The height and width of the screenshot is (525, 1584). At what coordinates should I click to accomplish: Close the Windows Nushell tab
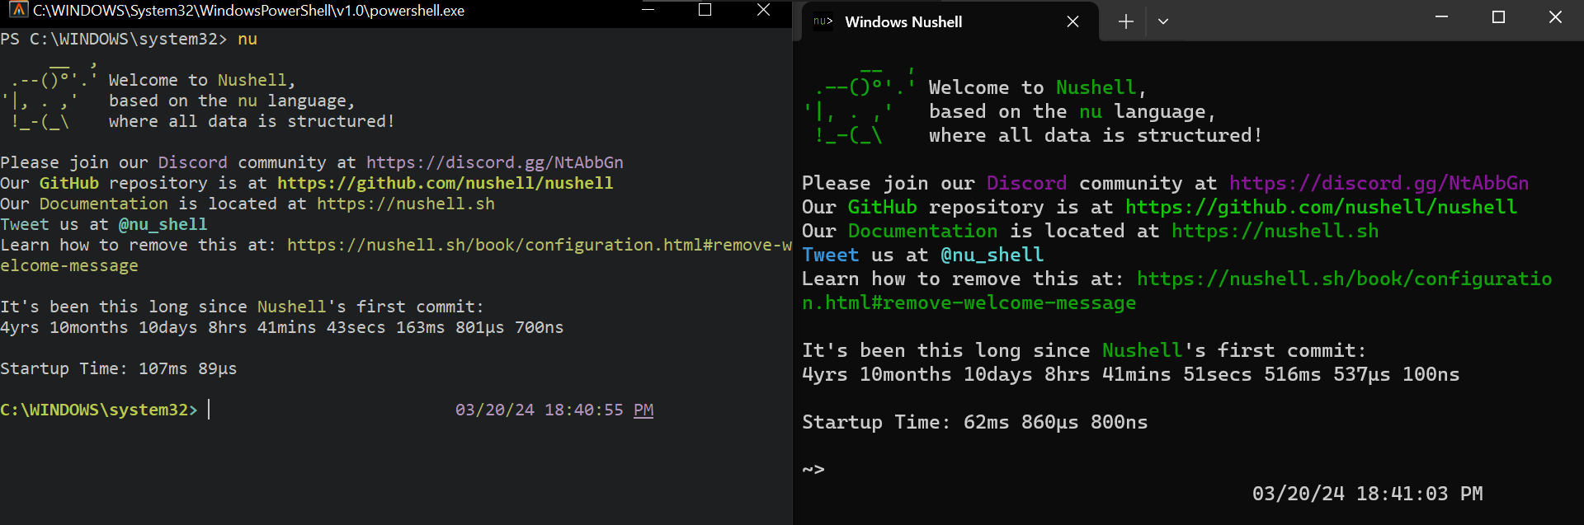[x=1072, y=22]
